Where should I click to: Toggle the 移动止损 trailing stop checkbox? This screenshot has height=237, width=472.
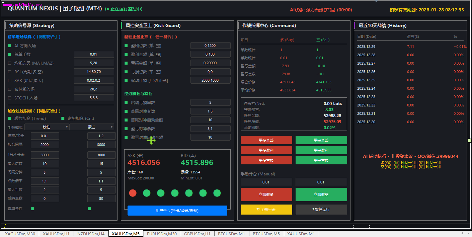126,80
